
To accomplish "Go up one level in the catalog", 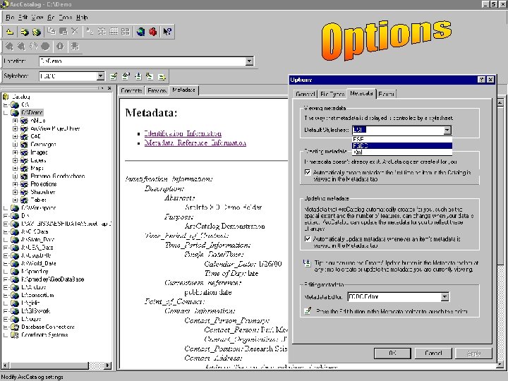I will coord(10,32).
